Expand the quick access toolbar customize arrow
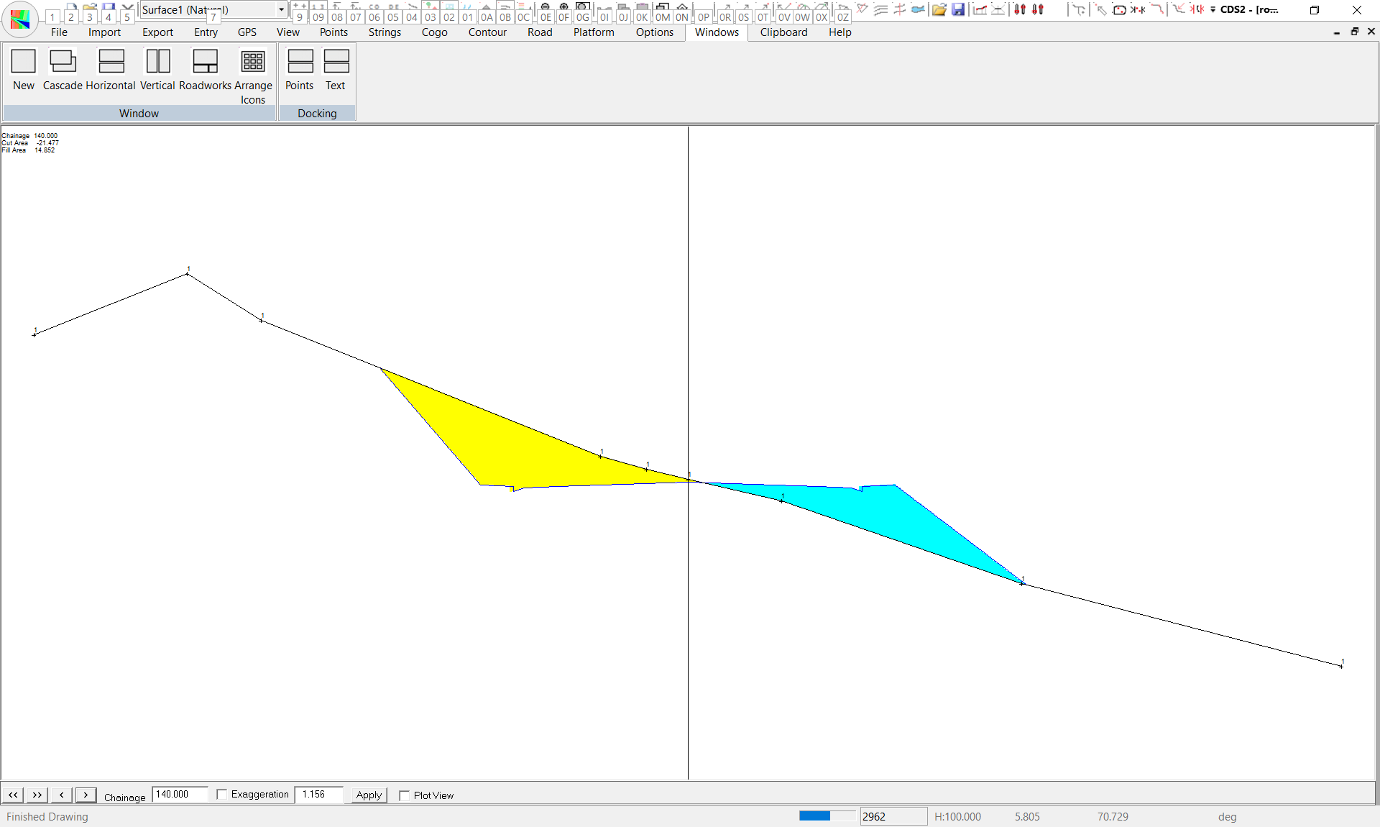This screenshot has height=827, width=1380. 1213,9
